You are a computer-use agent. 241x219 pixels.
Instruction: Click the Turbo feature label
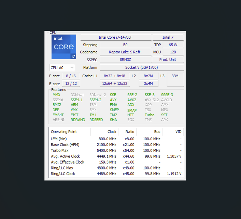pyautogui.click(x=150, y=115)
